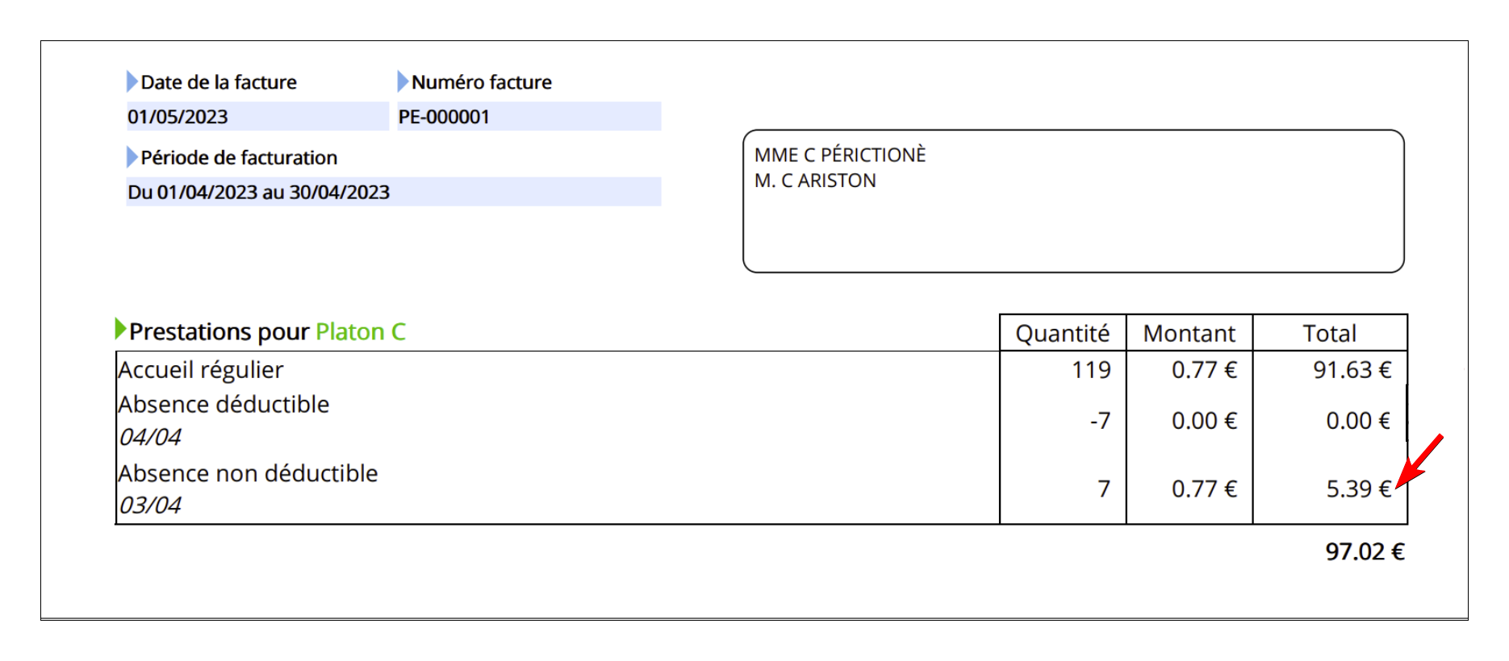1509x661 pixels.
Task: Click the Montant column header
Action: click(x=1189, y=333)
